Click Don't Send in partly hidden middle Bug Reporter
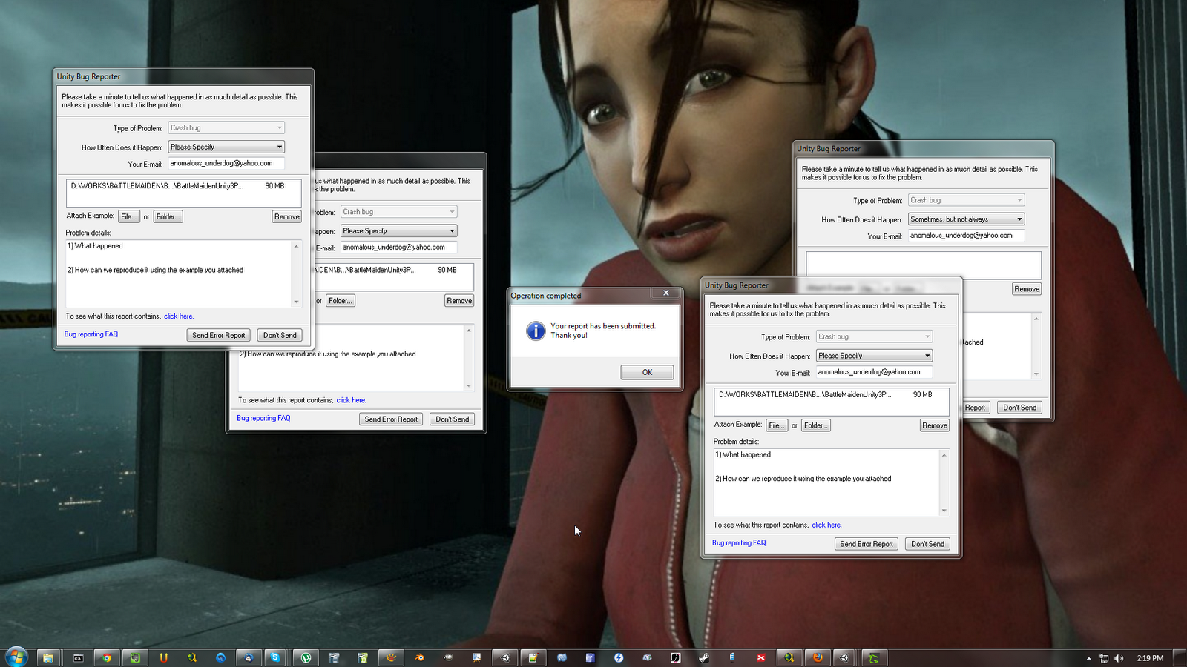This screenshot has height=667, width=1187. click(x=453, y=419)
